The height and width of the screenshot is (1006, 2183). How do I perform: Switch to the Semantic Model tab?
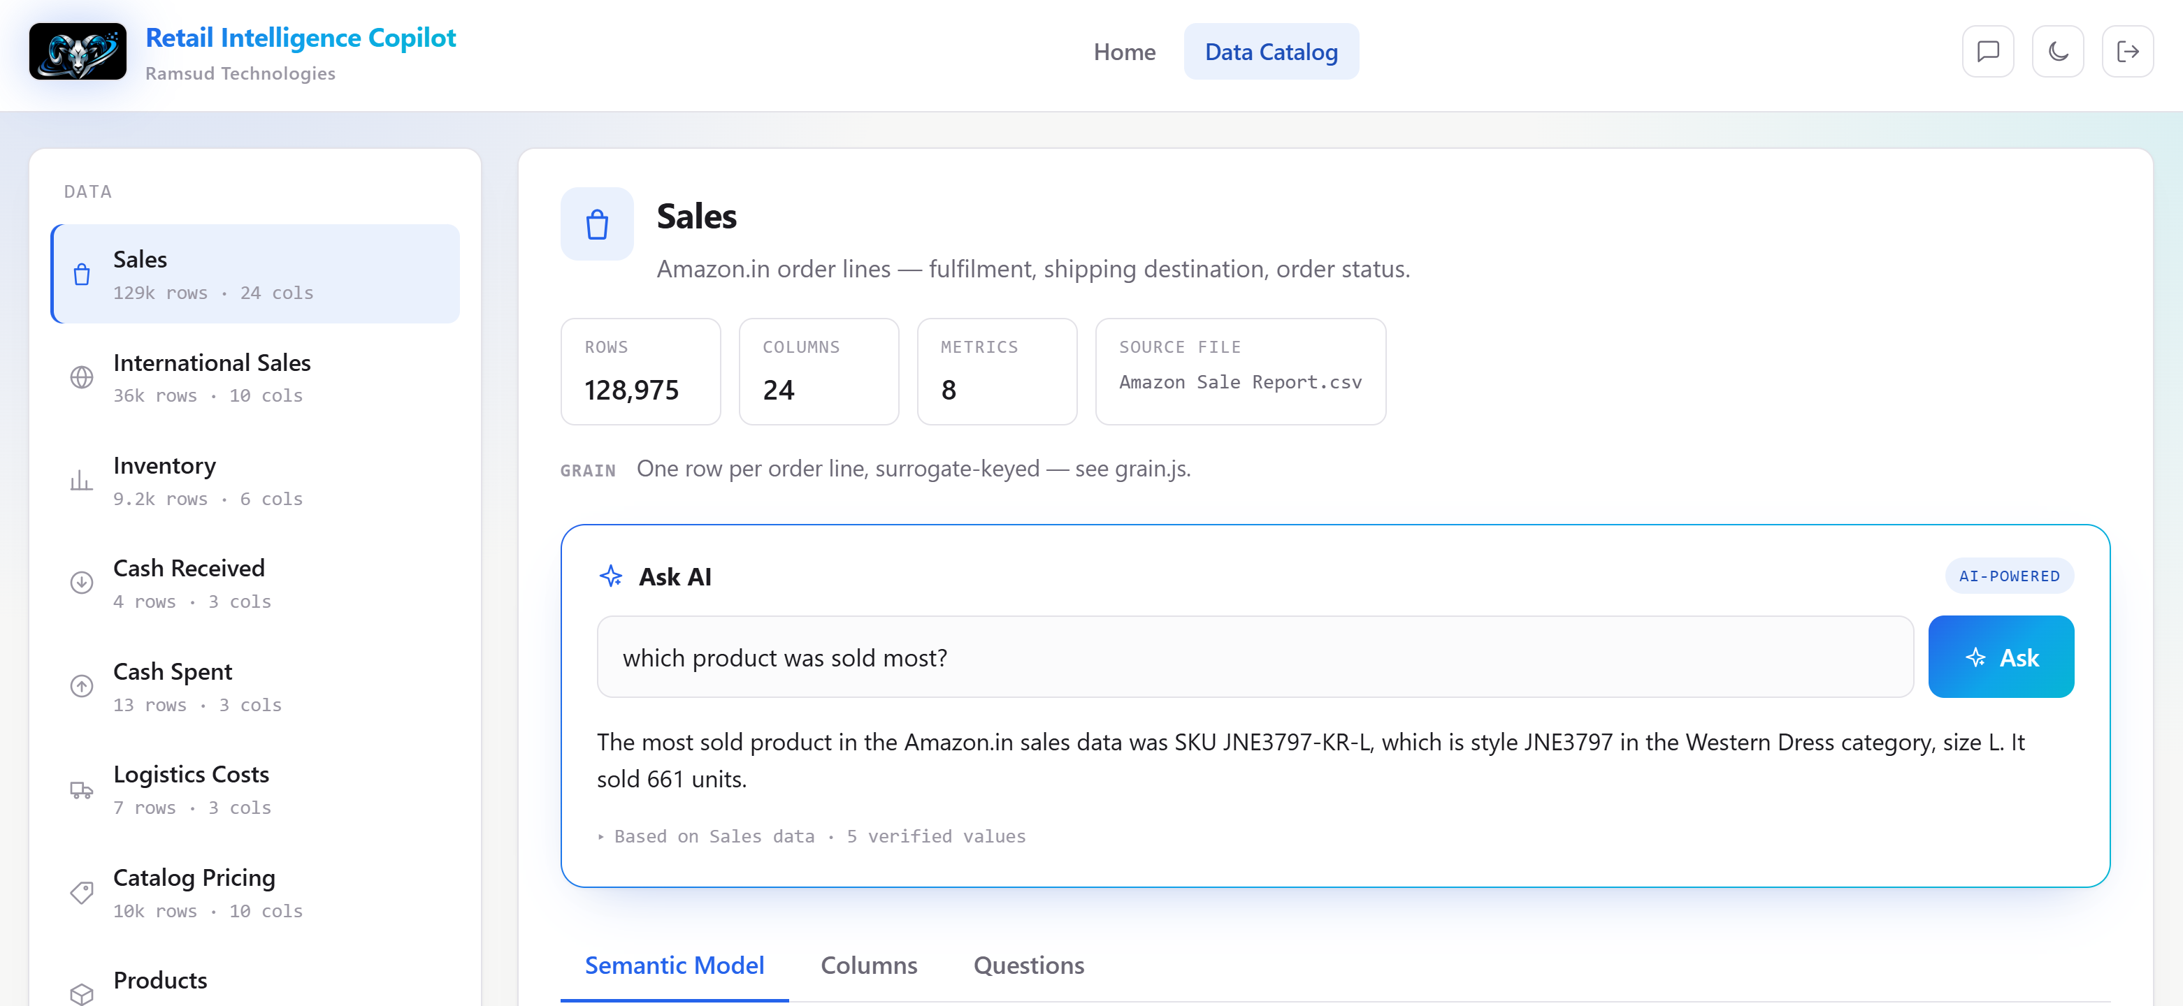coord(675,965)
